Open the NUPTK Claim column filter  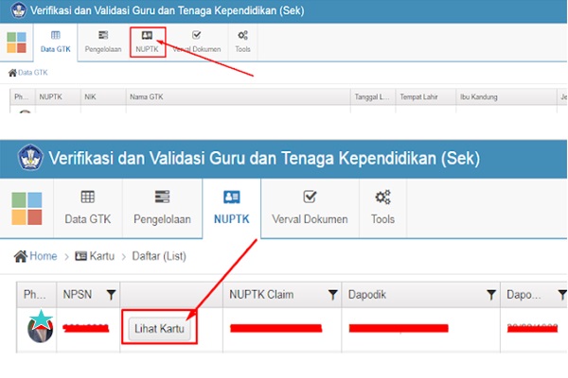pyautogui.click(x=332, y=295)
